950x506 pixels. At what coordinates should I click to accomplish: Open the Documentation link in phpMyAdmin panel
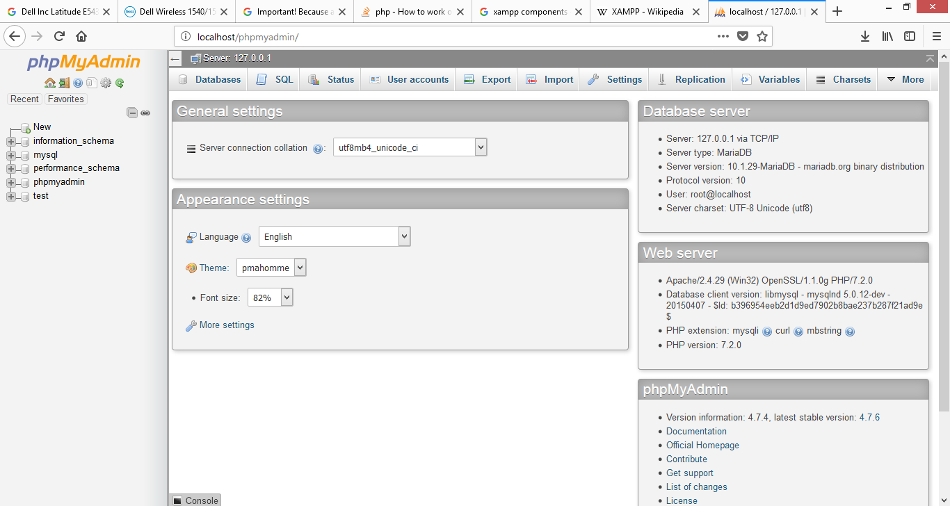click(x=696, y=432)
